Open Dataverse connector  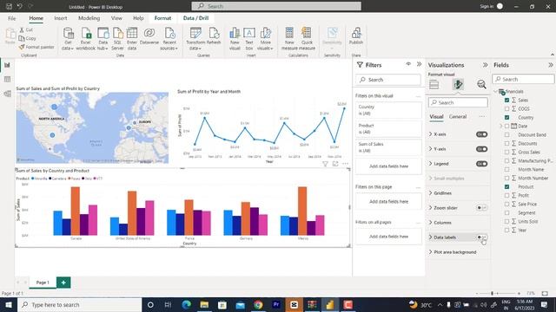149,36
